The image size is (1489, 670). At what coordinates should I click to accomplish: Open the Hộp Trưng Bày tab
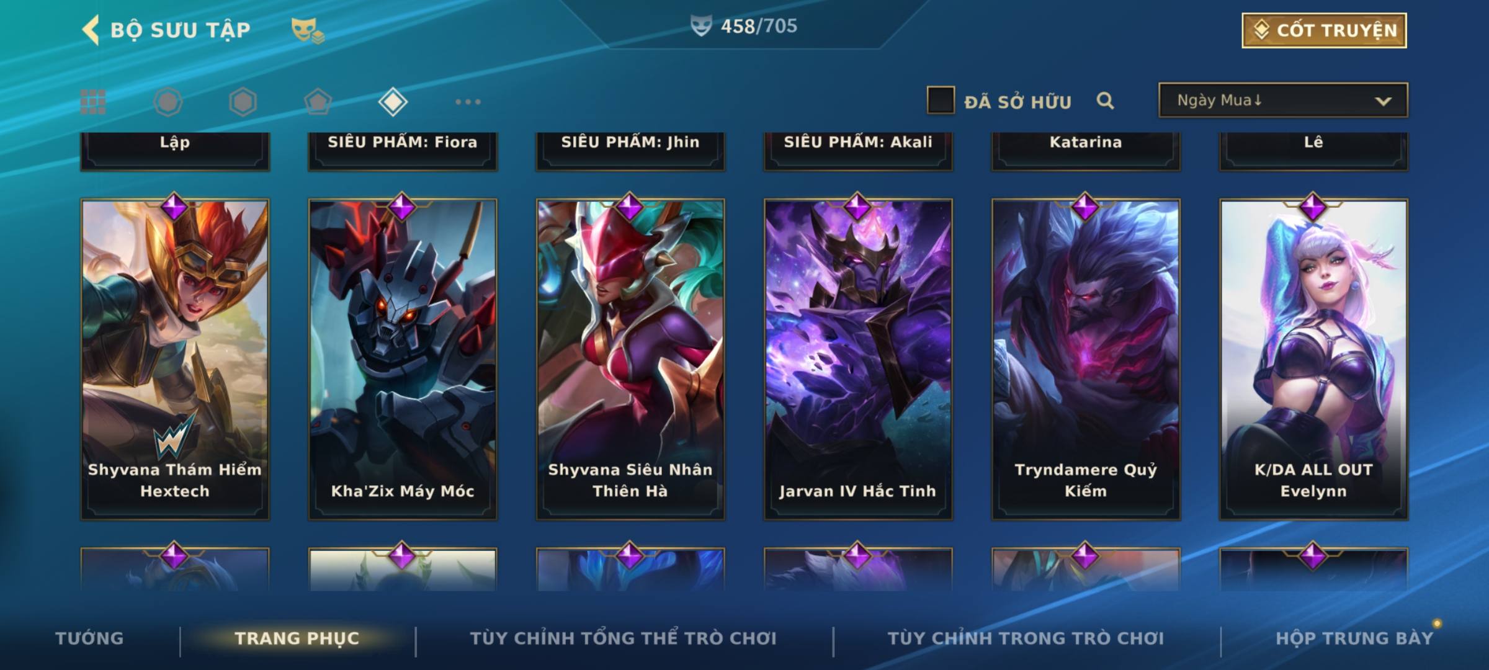tap(1354, 638)
